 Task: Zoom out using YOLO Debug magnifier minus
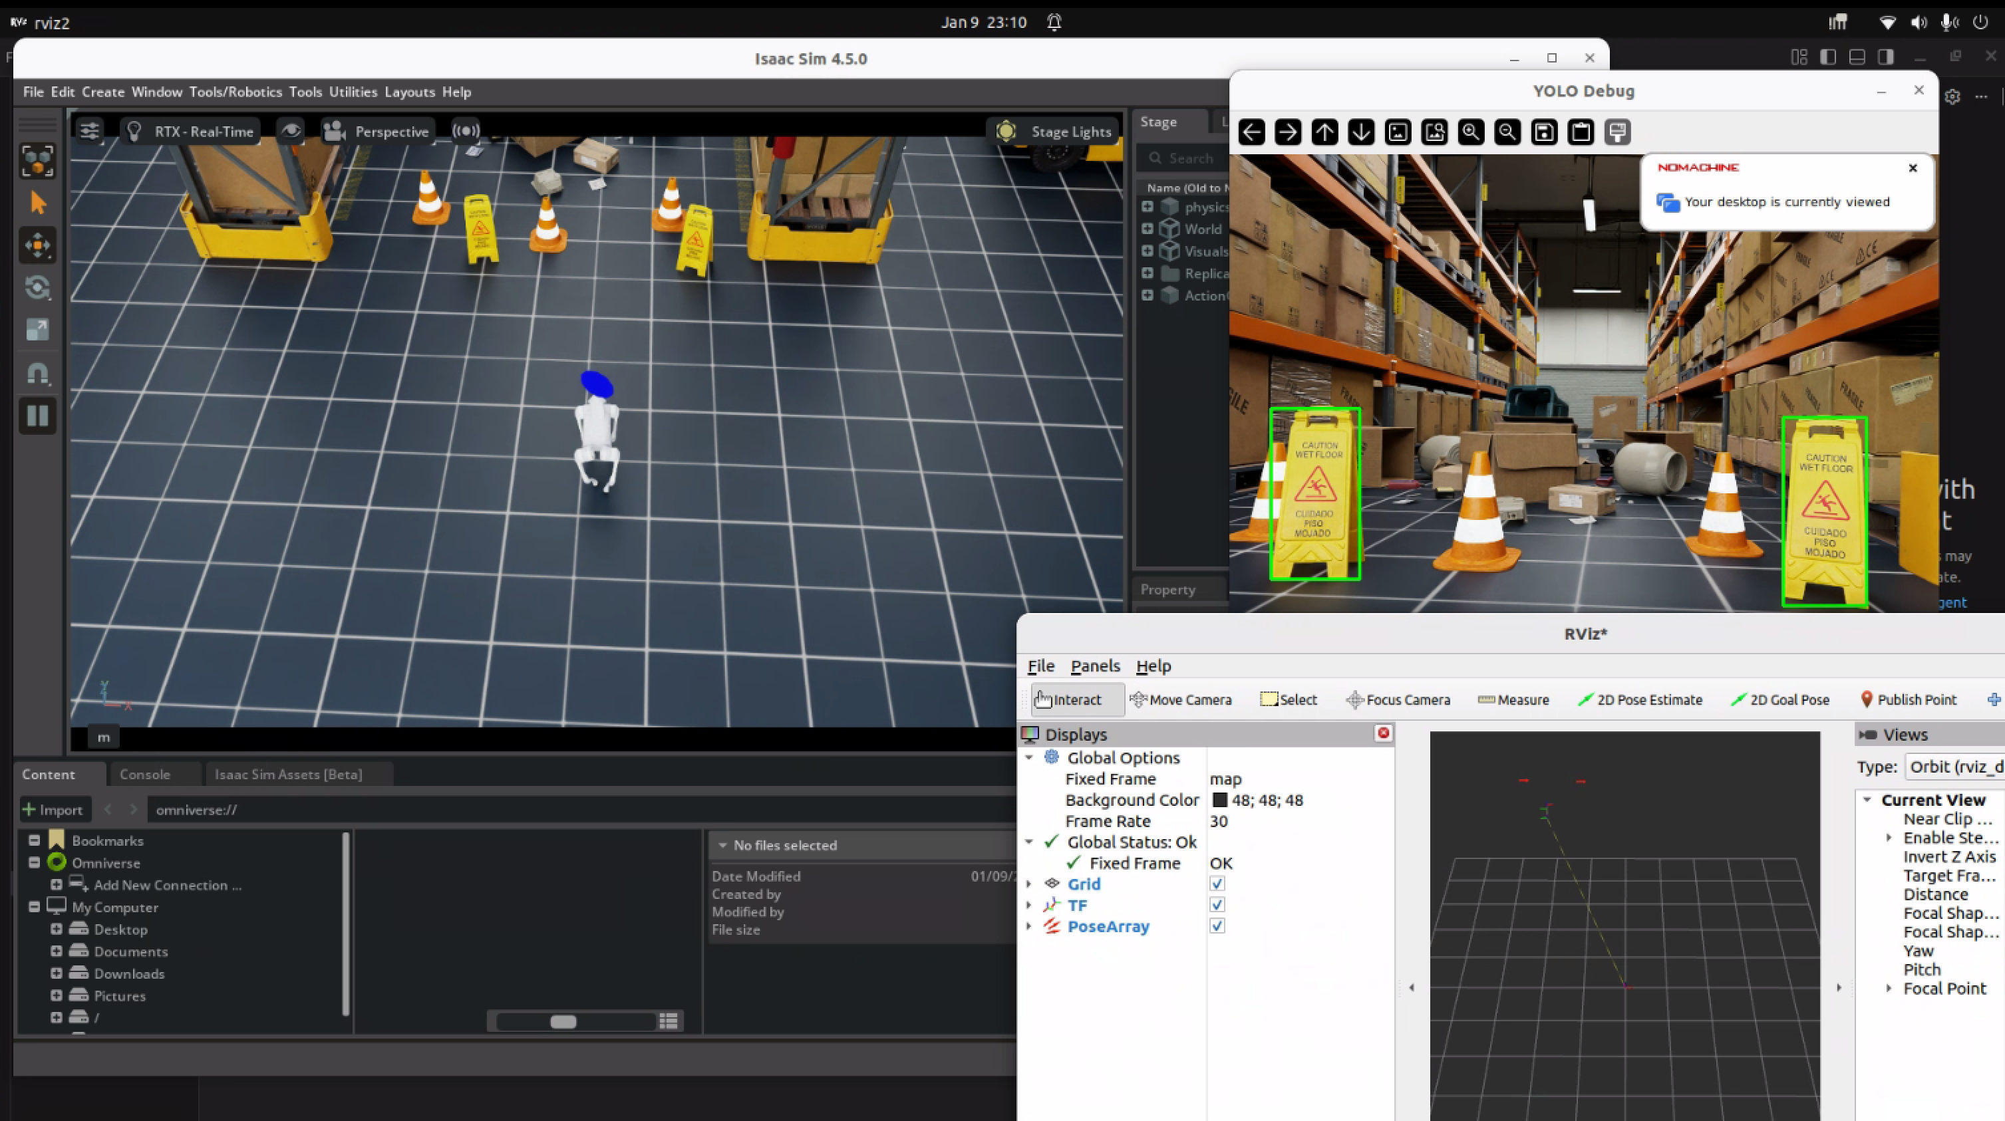[1507, 132]
